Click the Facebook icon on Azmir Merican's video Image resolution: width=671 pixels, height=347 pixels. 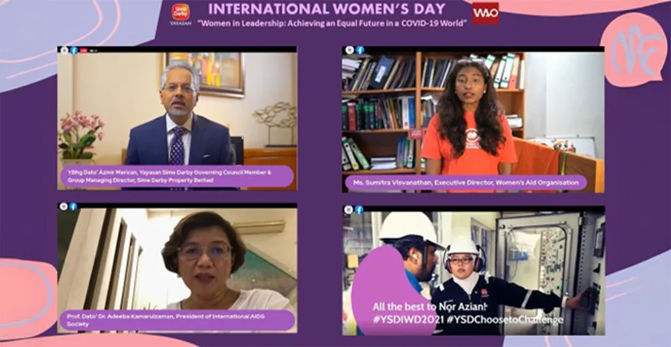click(74, 50)
